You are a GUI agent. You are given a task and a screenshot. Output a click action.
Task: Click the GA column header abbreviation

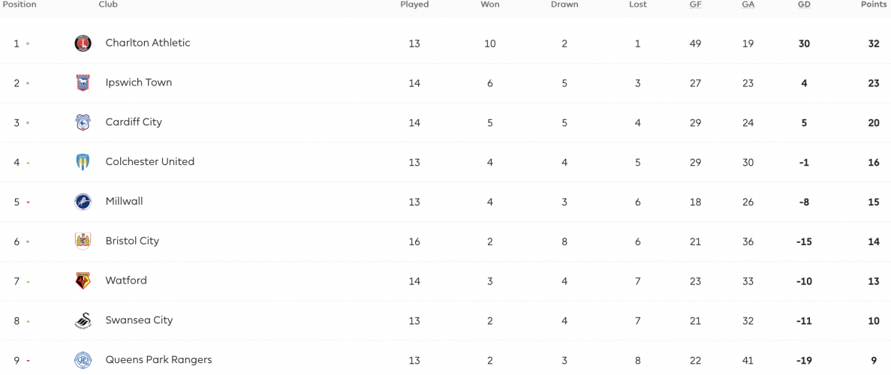[x=748, y=4]
